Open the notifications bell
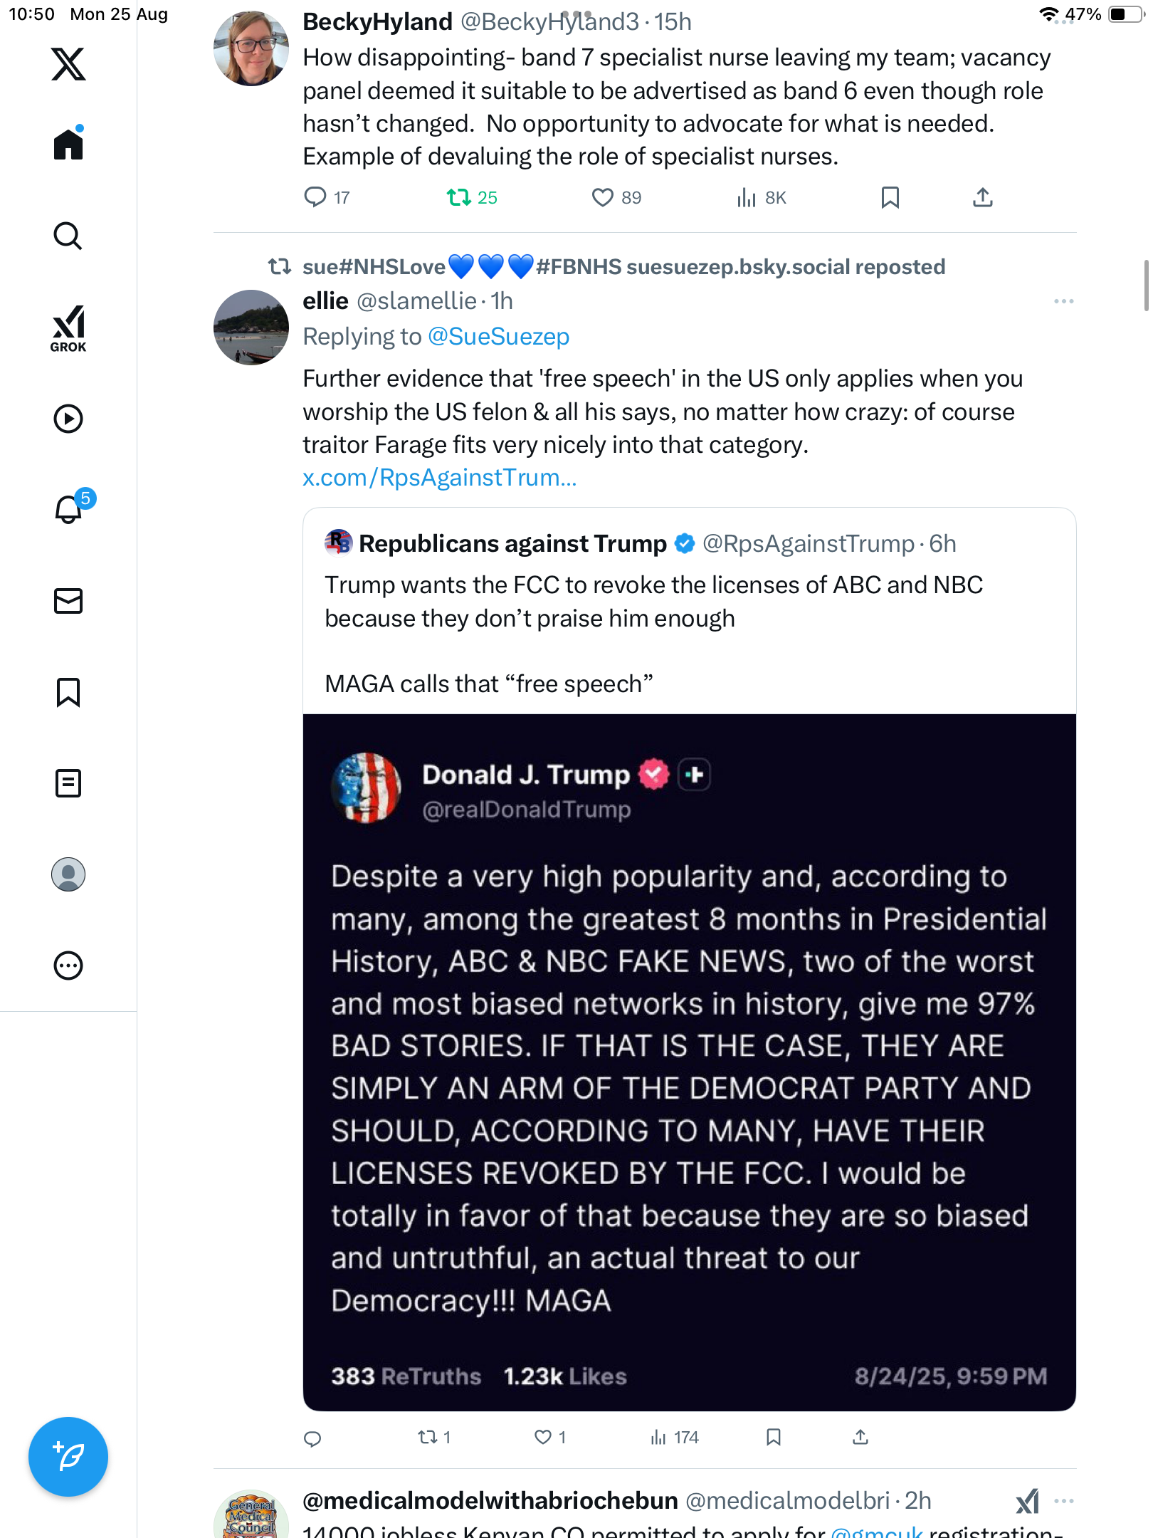Screen dimensions: 1153x1538 68,509
